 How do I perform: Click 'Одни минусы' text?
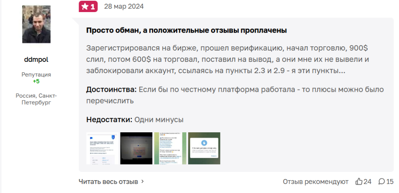pyautogui.click(x=159, y=119)
